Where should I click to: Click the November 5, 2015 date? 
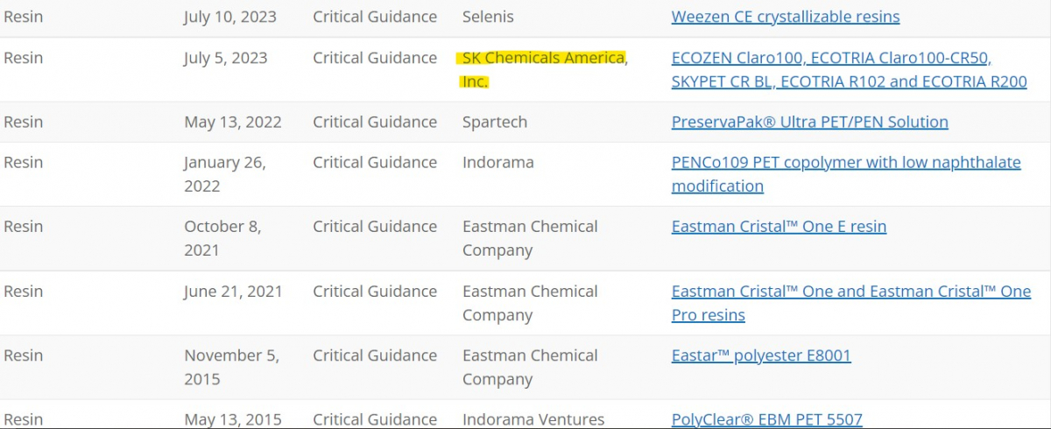(x=231, y=367)
